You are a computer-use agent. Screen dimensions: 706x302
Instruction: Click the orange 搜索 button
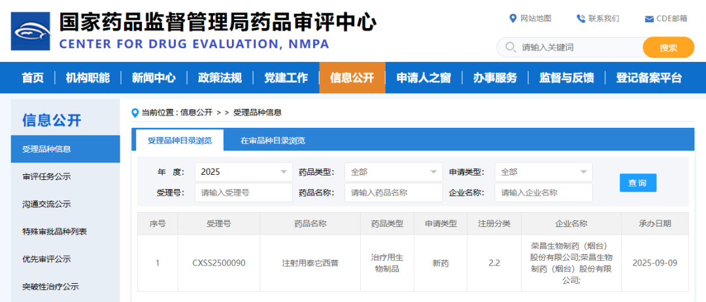[668, 48]
